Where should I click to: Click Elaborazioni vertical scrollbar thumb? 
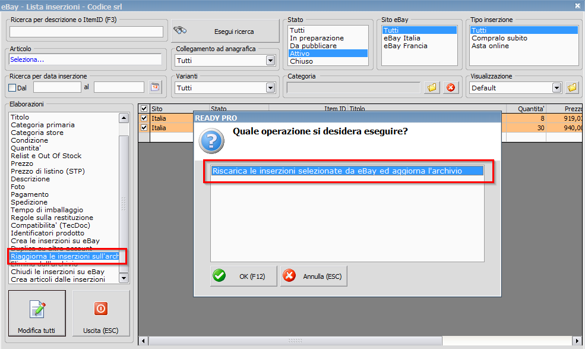point(124,204)
